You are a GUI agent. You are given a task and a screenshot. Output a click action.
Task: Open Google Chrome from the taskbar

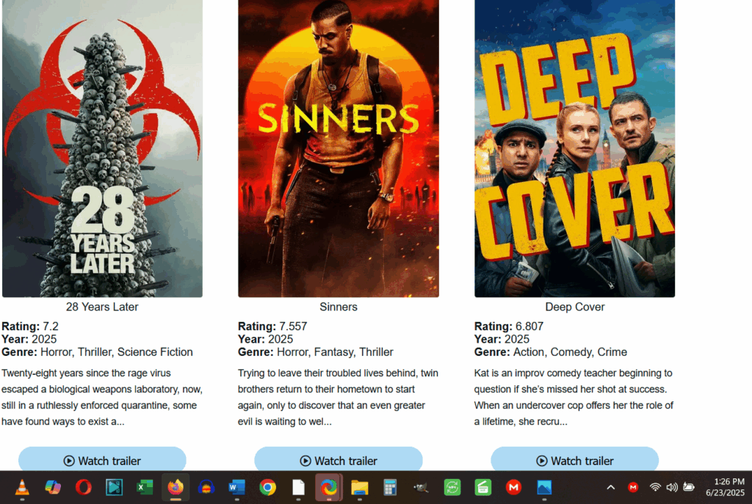tap(267, 487)
